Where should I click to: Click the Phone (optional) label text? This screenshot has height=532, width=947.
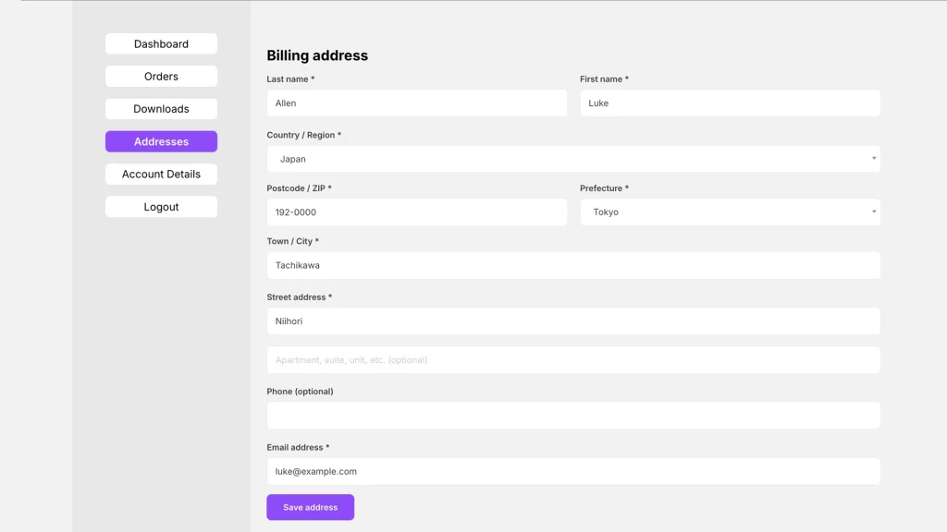tap(300, 392)
